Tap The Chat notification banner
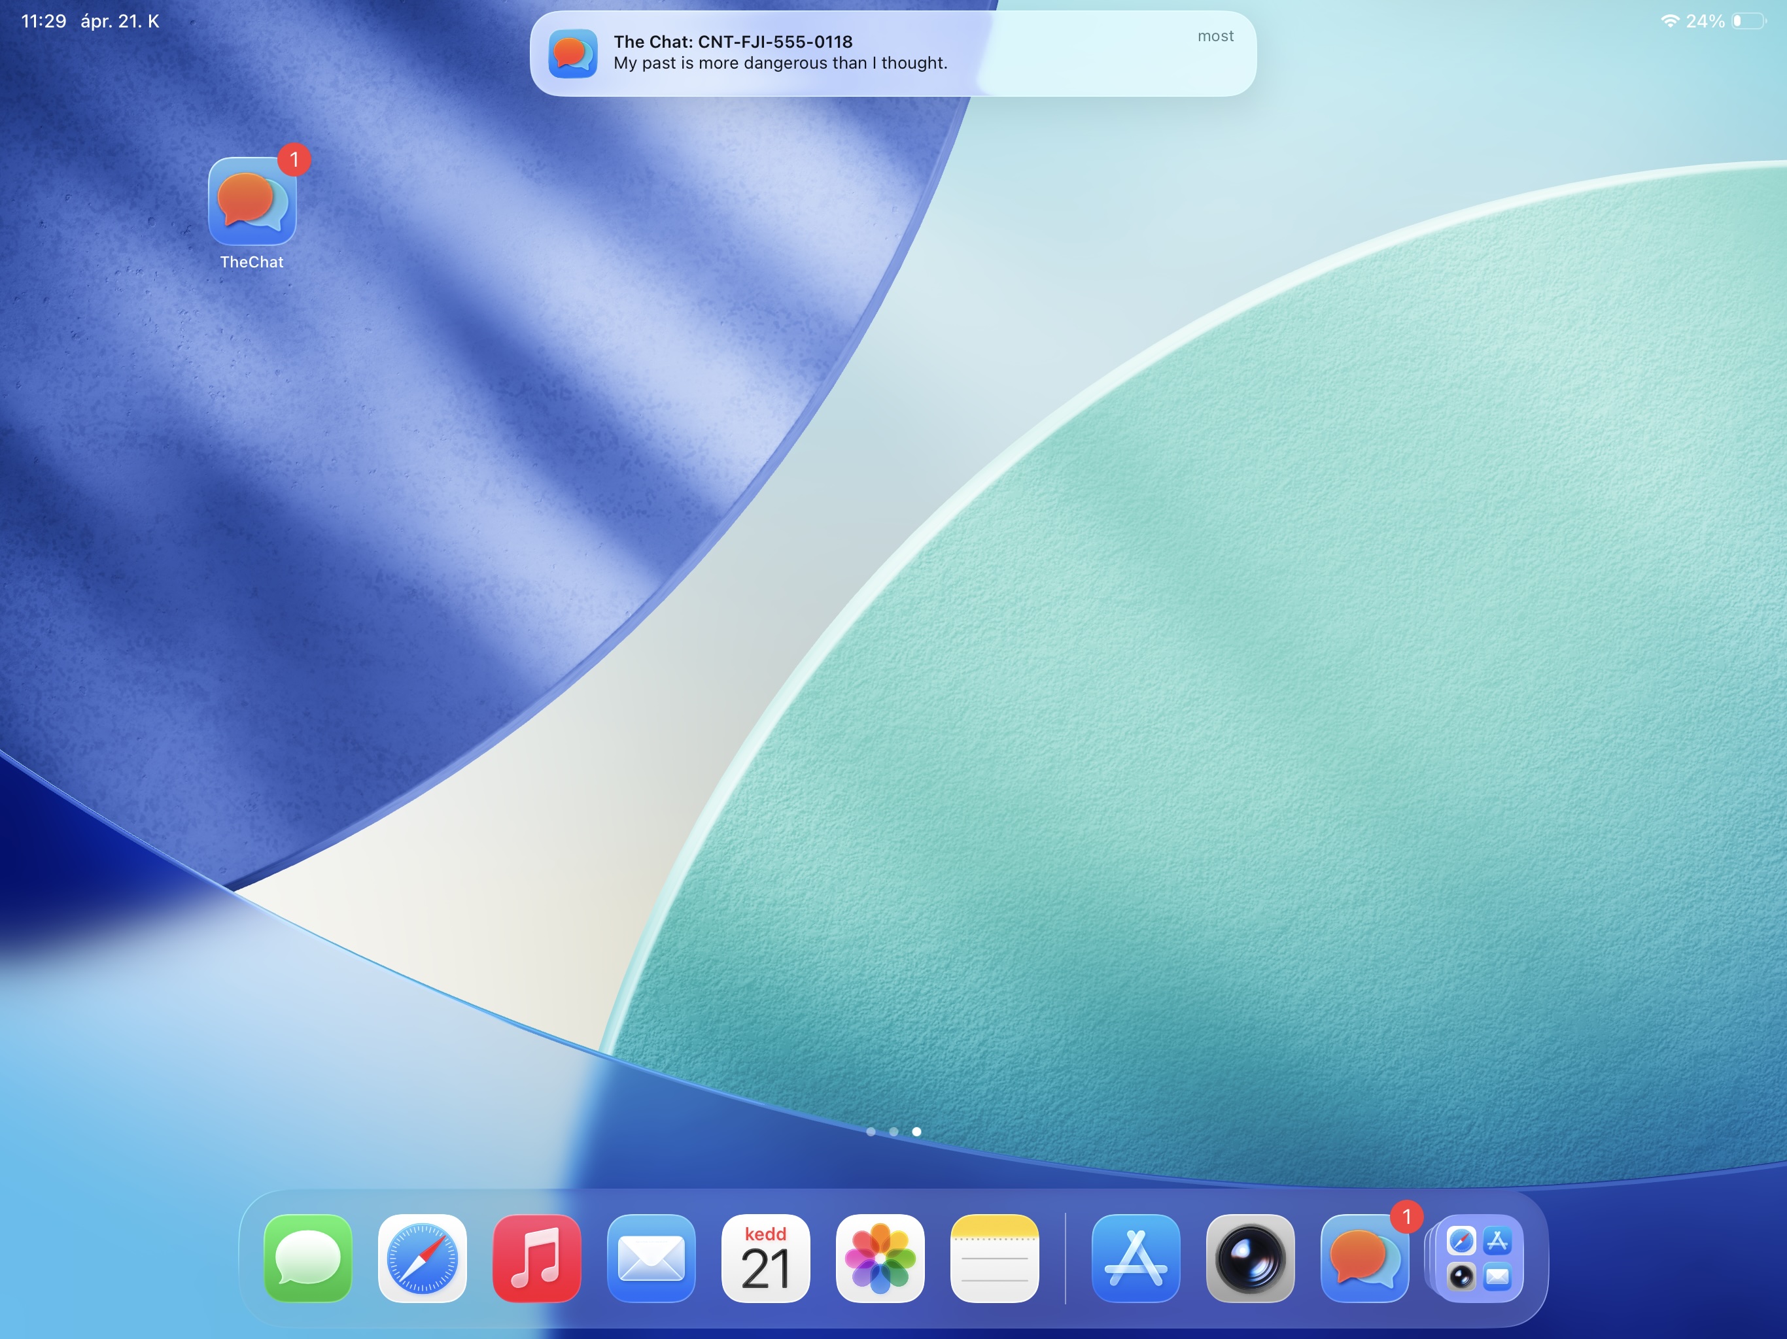 (893, 54)
